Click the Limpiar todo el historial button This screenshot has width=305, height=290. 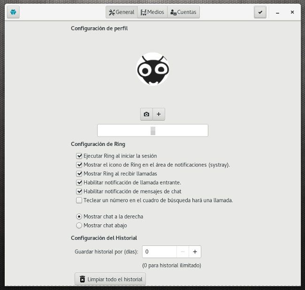(x=110, y=279)
